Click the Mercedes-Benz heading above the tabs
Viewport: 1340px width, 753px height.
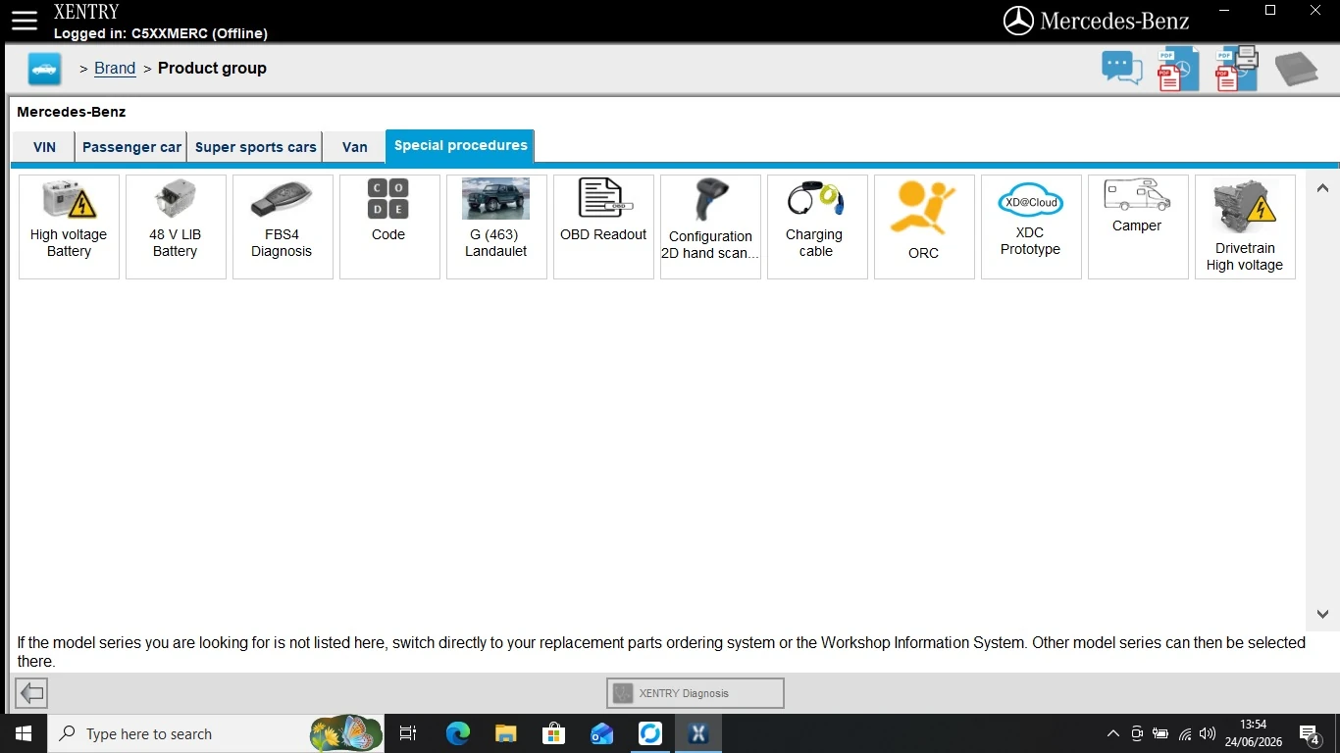[72, 112]
